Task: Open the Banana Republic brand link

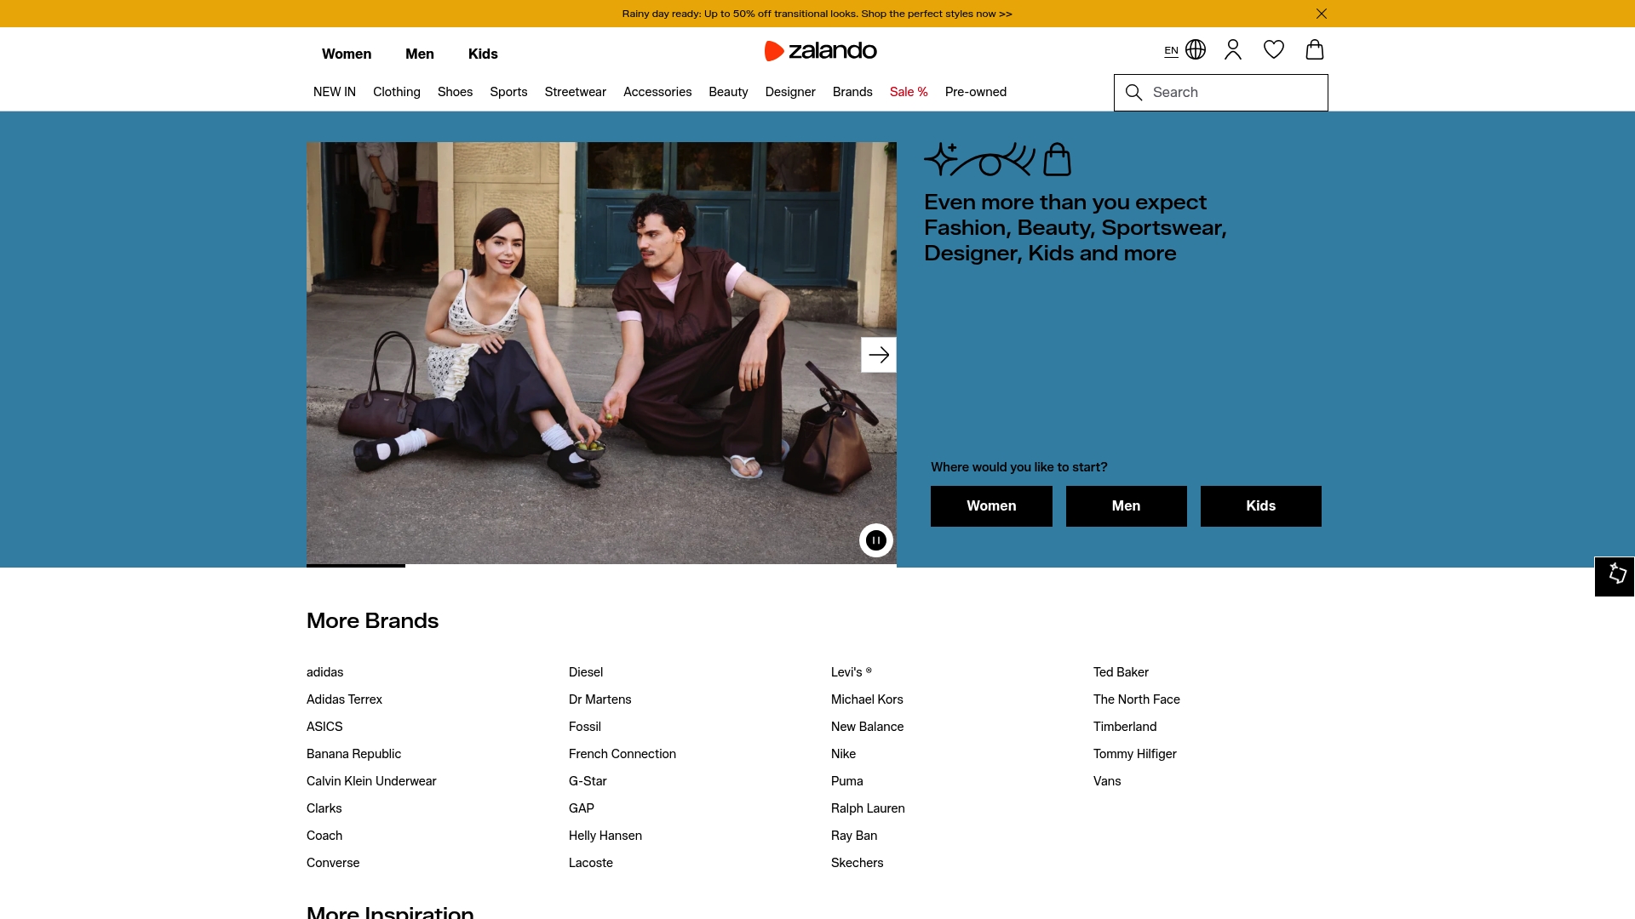Action: click(353, 754)
